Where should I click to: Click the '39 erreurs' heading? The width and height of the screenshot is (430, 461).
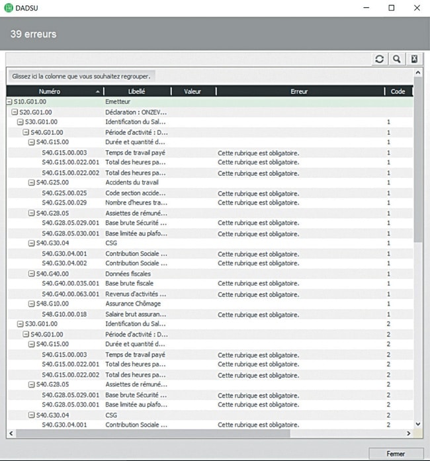[33, 34]
